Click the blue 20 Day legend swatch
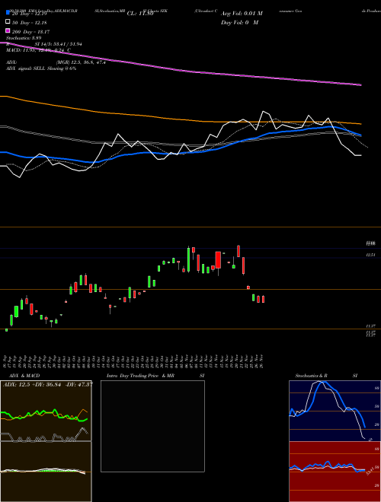Image resolution: width=381 pixels, height=502 pixels. tap(8, 14)
